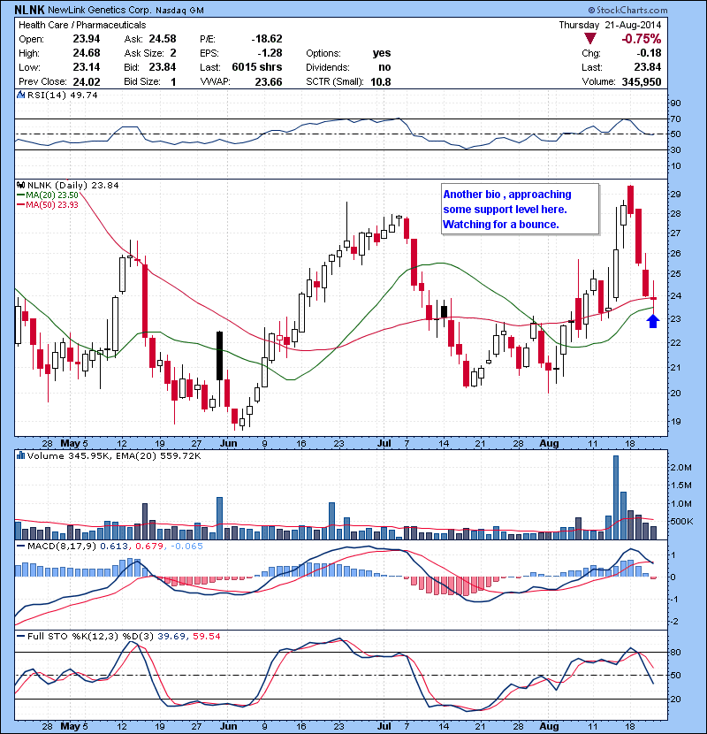The height and width of the screenshot is (734, 707).
Task: Click the 500K mark on the volume axis
Action: 681,521
